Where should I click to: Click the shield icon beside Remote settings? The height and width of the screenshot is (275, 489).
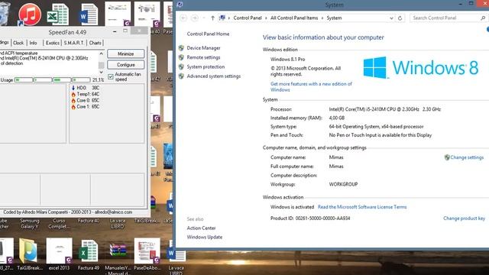tap(181, 57)
